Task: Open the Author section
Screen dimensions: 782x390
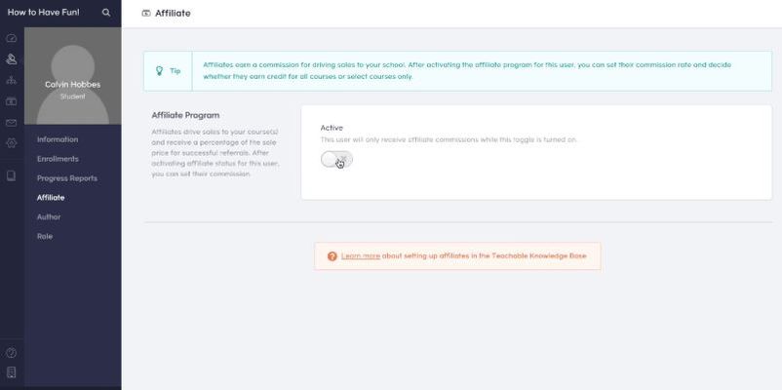Action: (x=49, y=217)
